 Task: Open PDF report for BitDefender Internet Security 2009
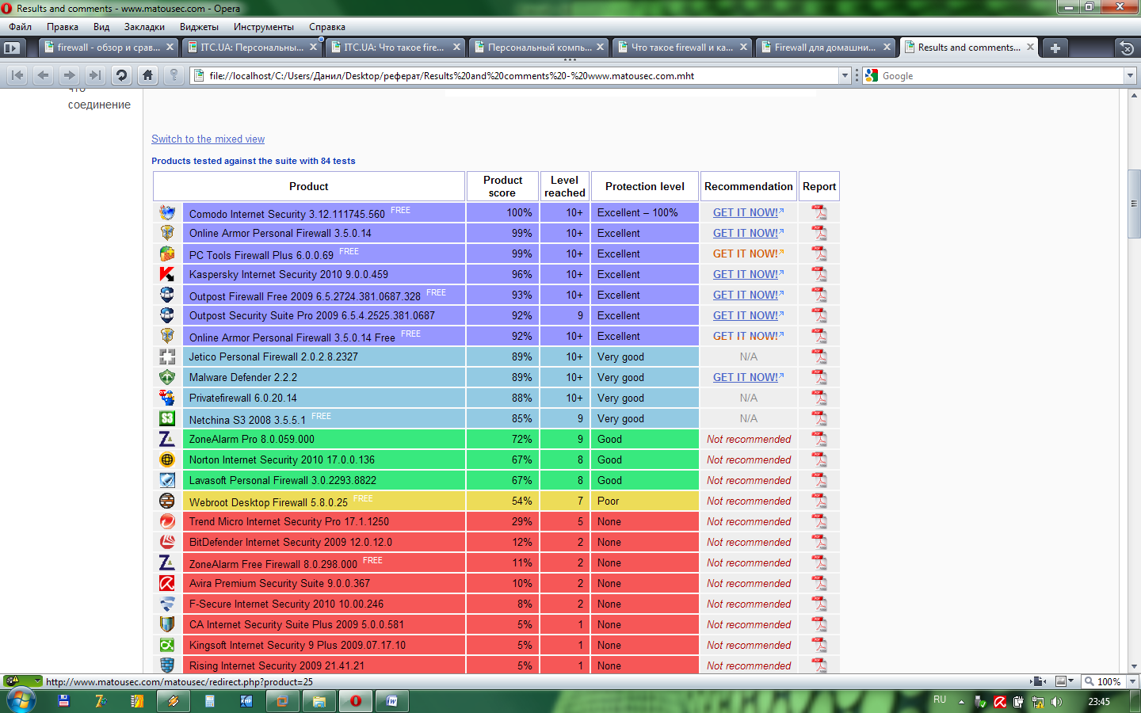pos(819,542)
